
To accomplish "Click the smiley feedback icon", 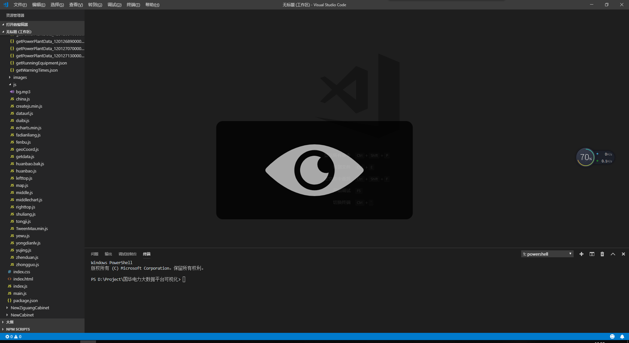I will point(612,336).
